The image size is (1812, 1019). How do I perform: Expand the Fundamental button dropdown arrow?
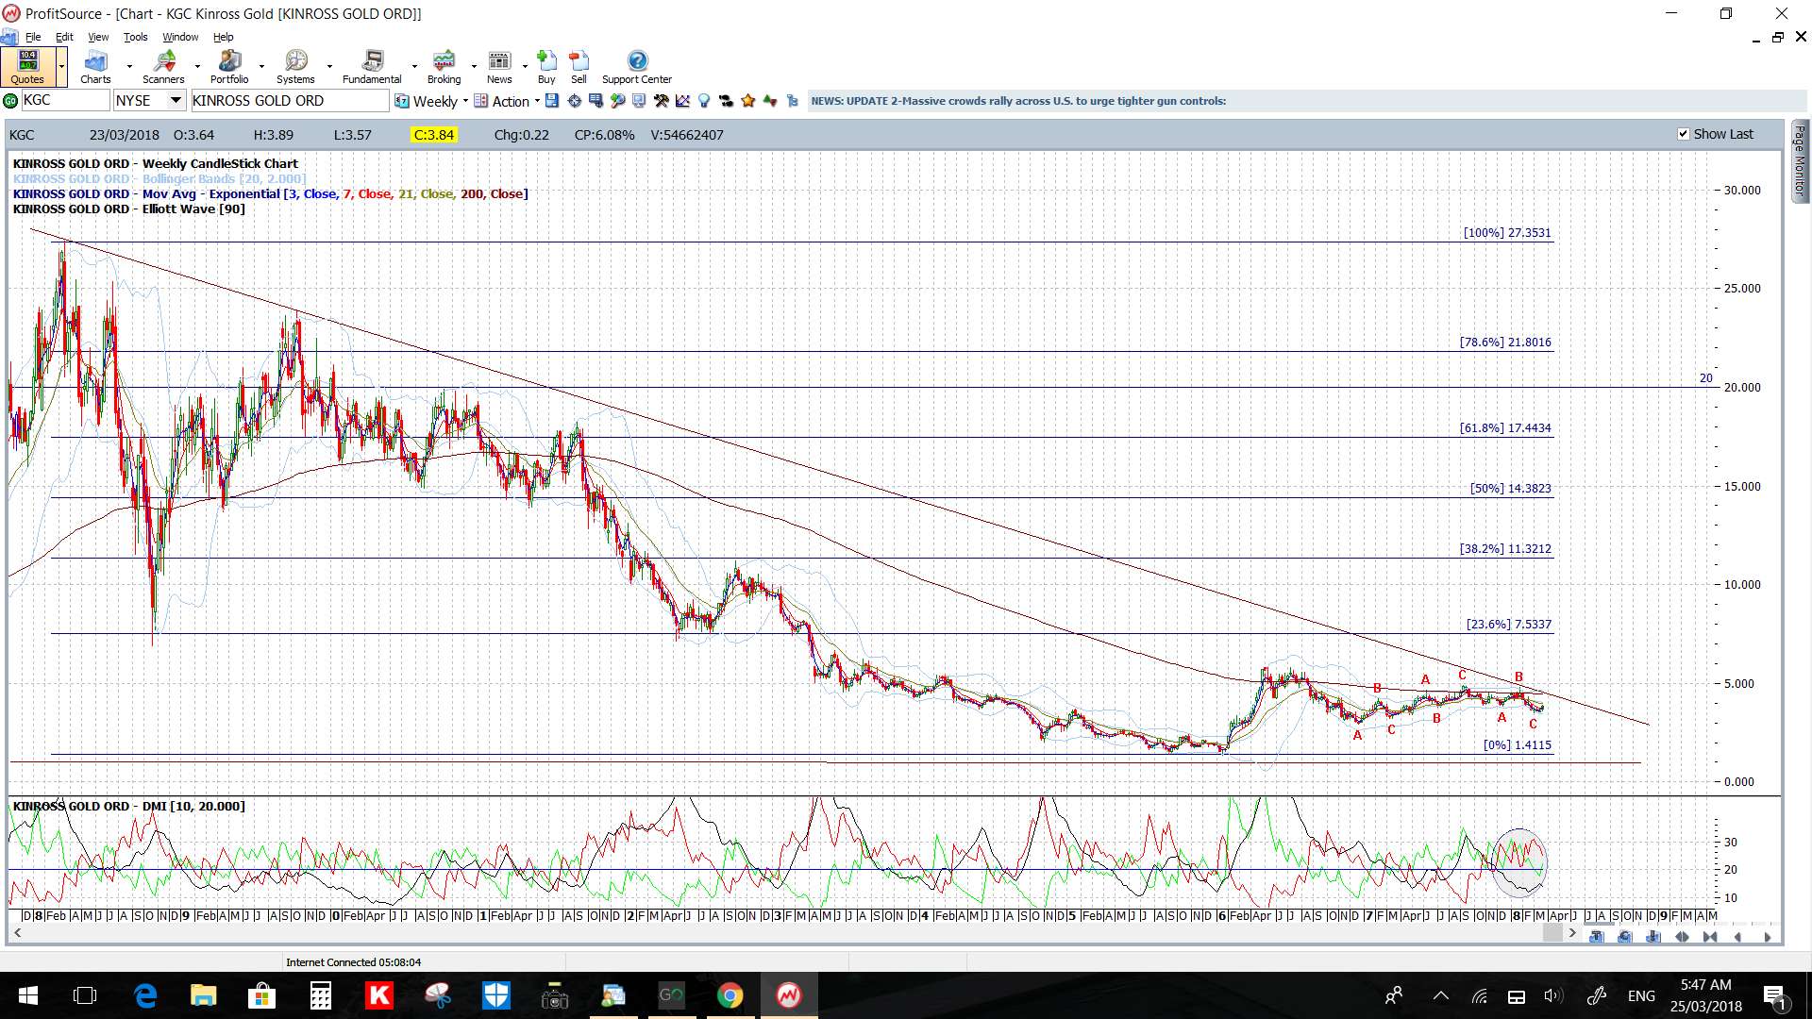(x=414, y=66)
